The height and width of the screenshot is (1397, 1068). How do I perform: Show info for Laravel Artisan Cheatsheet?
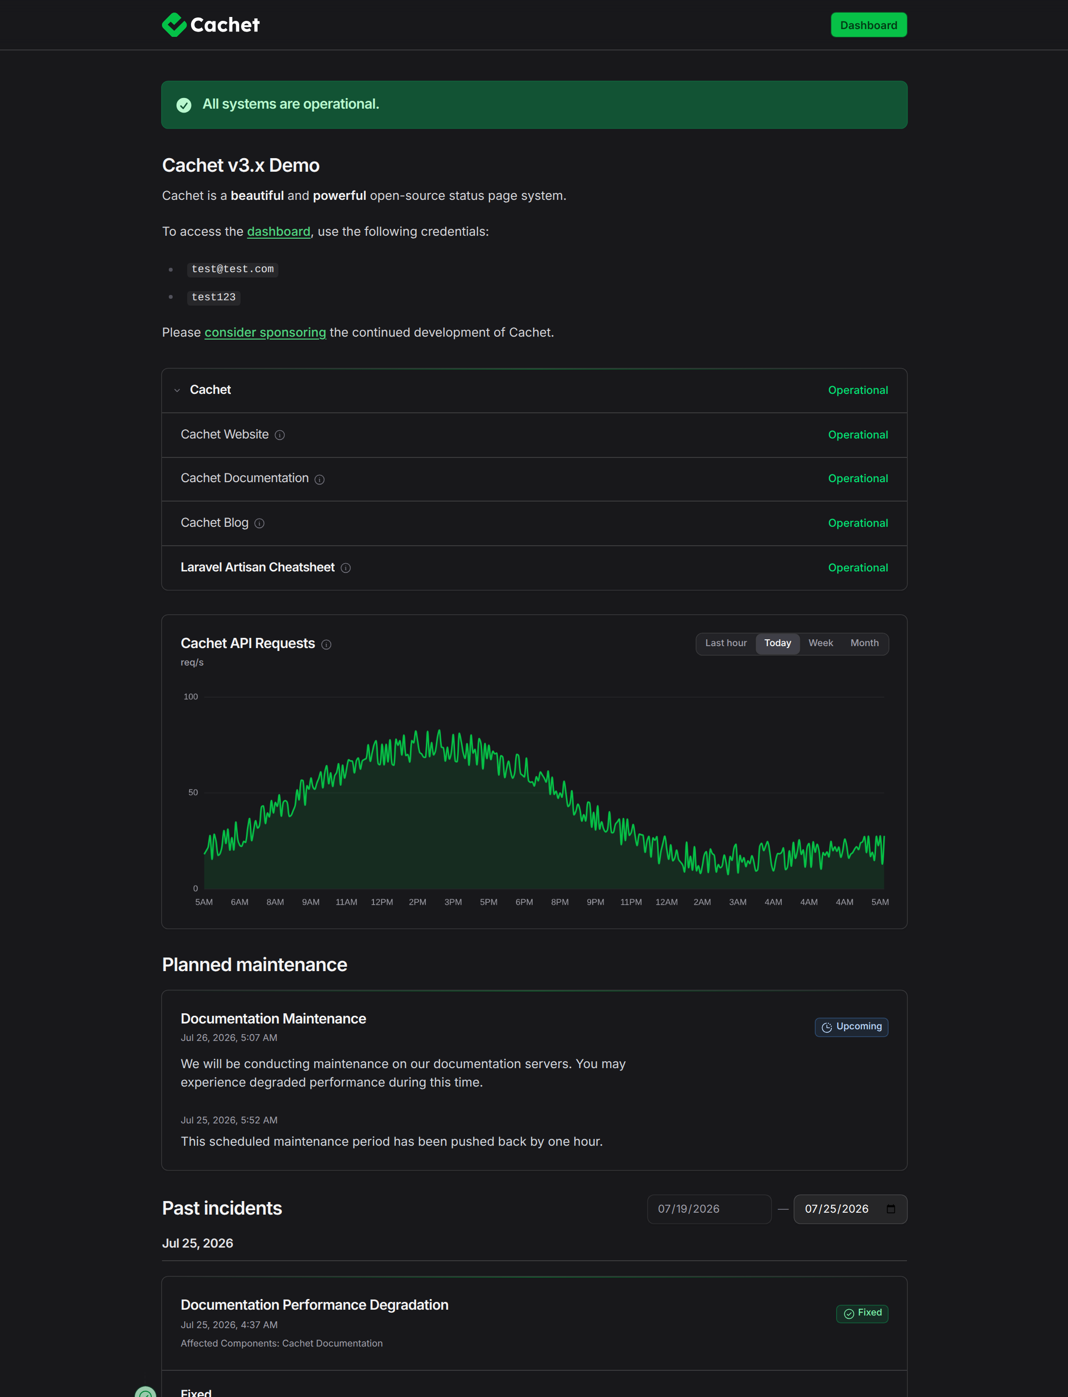click(x=346, y=568)
